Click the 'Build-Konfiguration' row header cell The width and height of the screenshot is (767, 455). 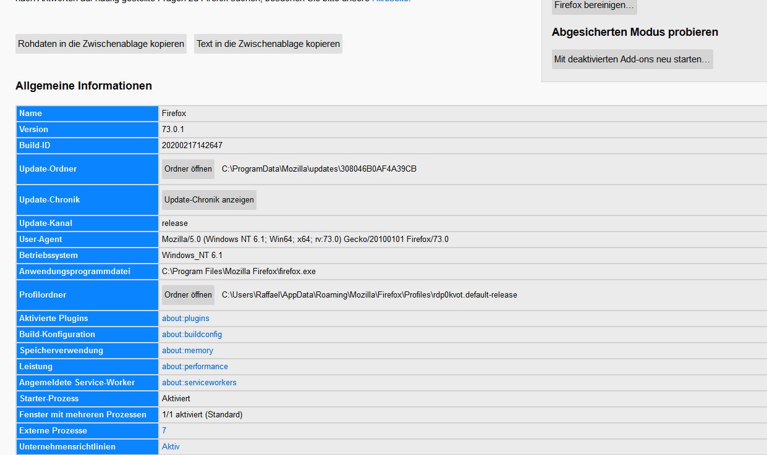(x=88, y=334)
